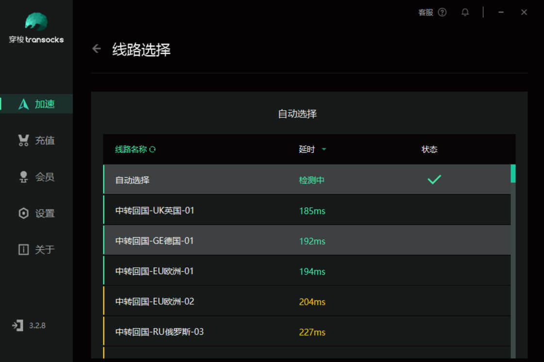Open 客服 help question-mark icon
This screenshot has width=544, height=362.
point(442,12)
